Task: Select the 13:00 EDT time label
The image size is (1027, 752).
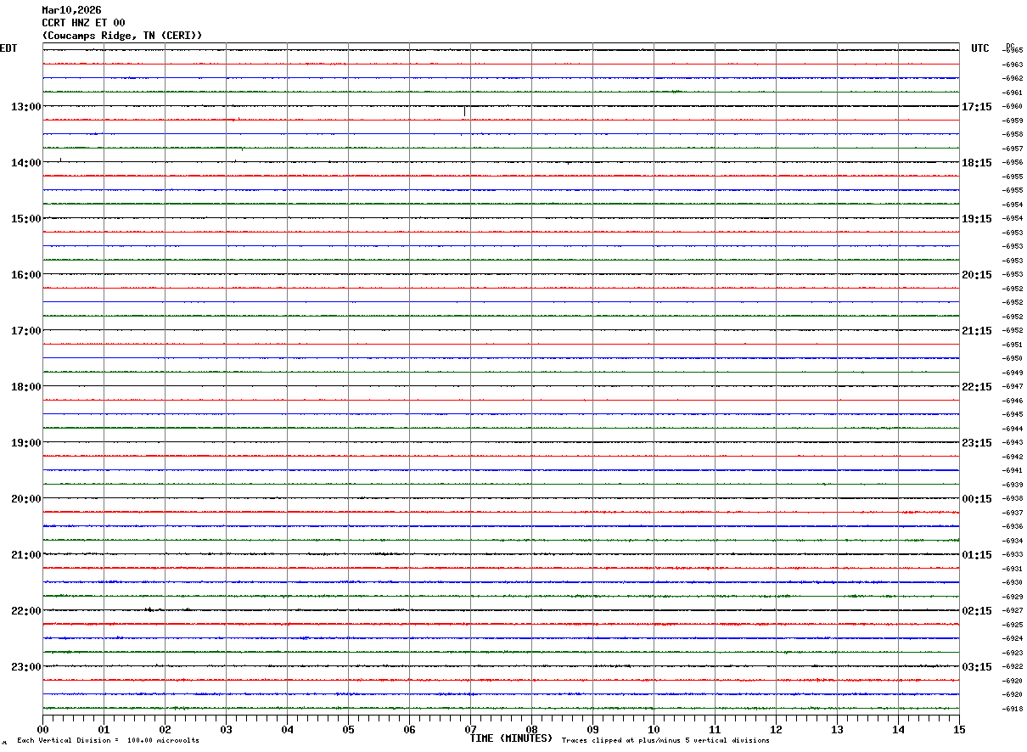Action: [25, 107]
